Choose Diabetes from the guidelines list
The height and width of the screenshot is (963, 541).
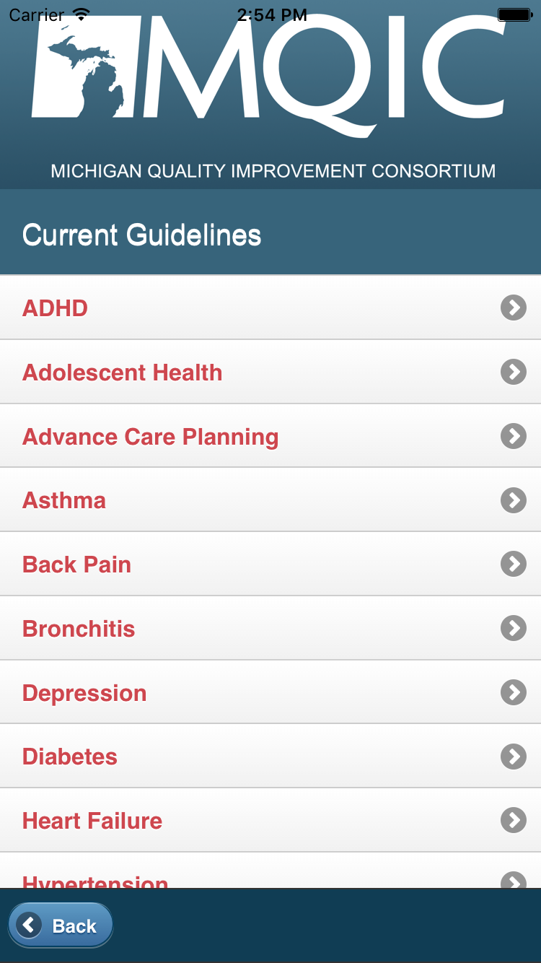tap(70, 757)
